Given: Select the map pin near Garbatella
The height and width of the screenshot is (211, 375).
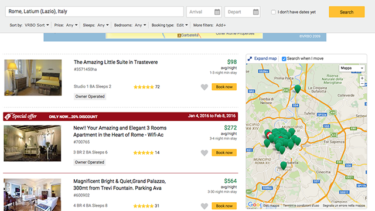Looking at the screenshot, I should [x=284, y=165].
